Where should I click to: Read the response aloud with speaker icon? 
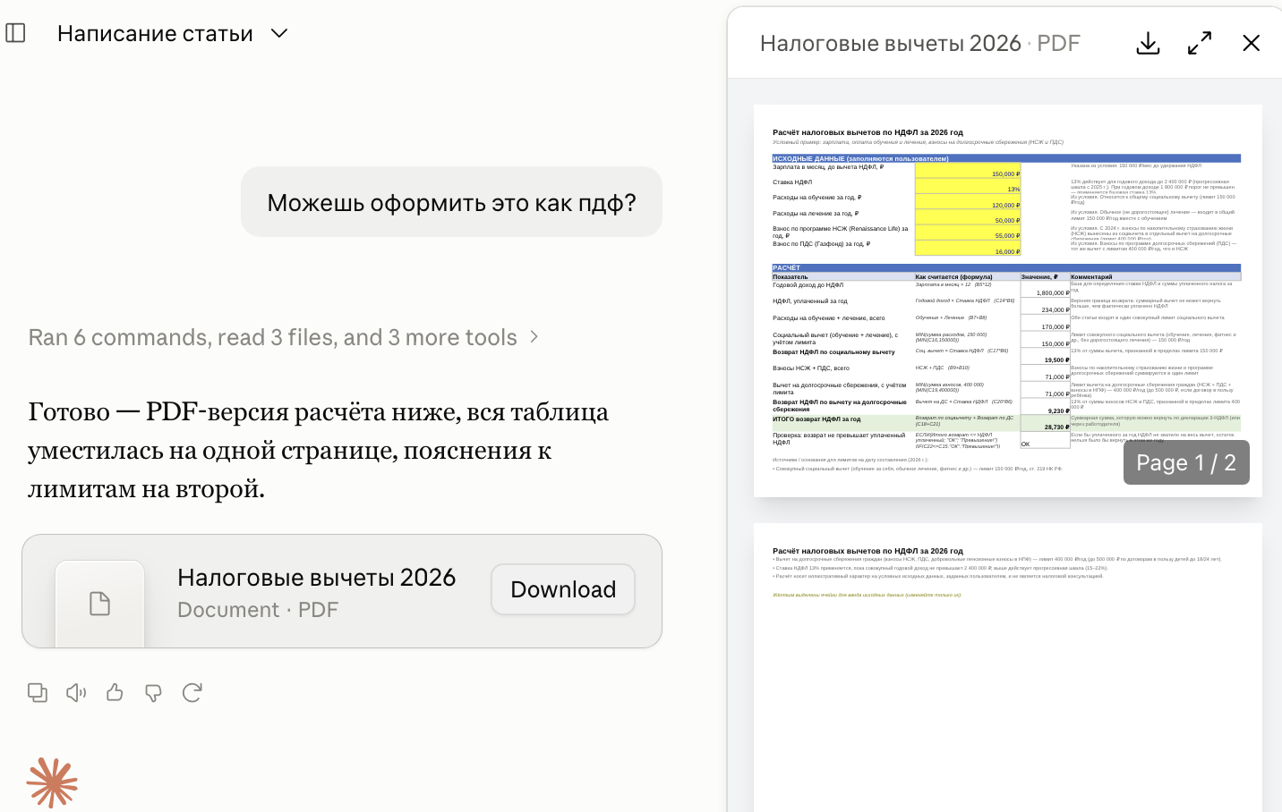(x=76, y=692)
